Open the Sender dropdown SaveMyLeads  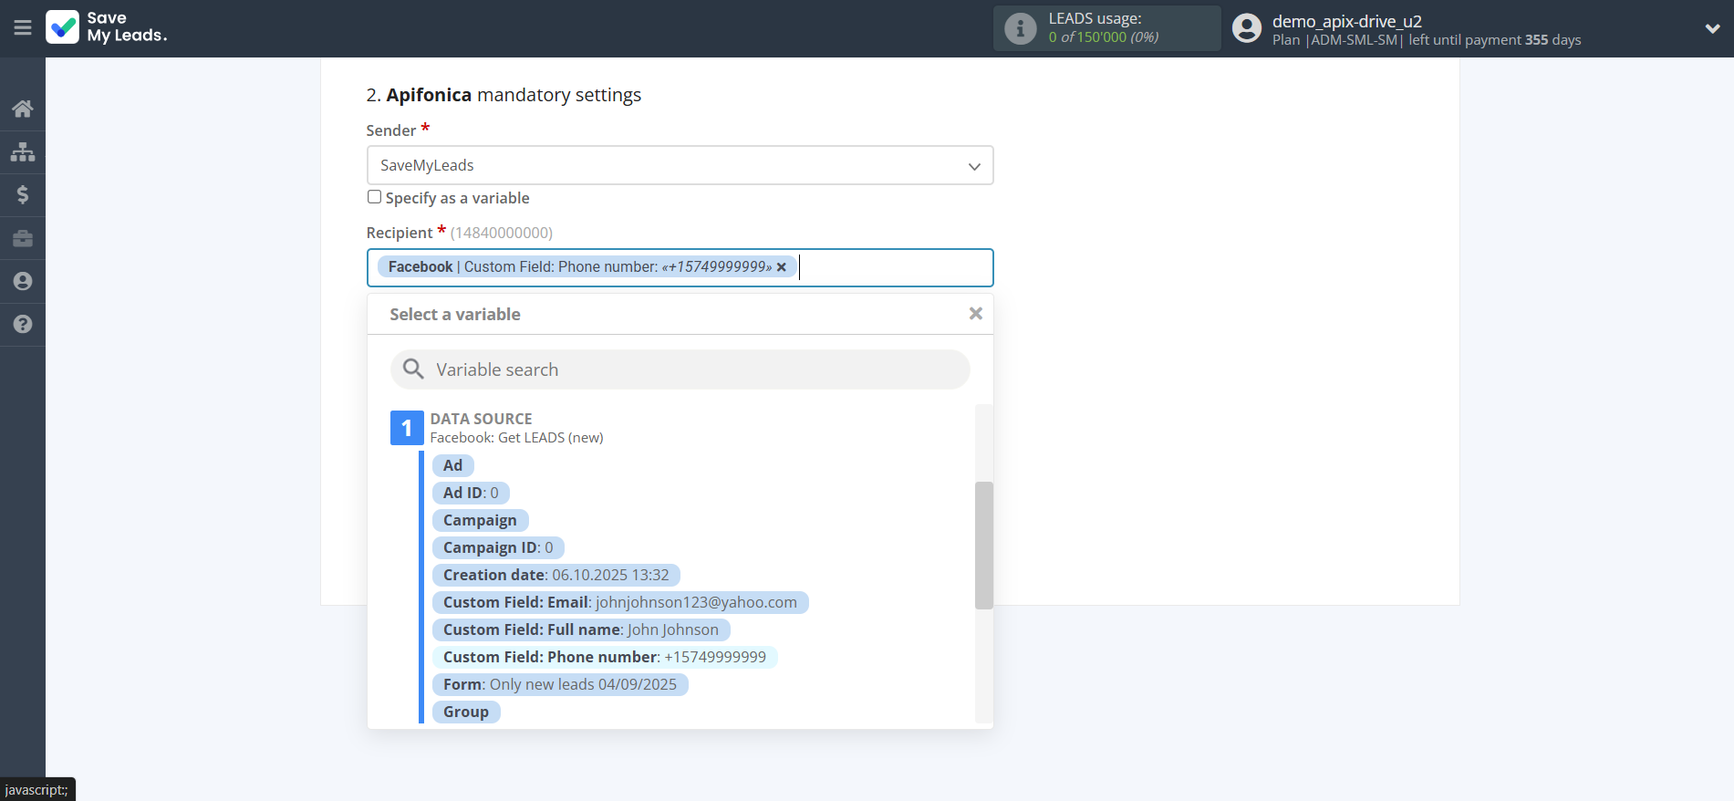tap(680, 165)
